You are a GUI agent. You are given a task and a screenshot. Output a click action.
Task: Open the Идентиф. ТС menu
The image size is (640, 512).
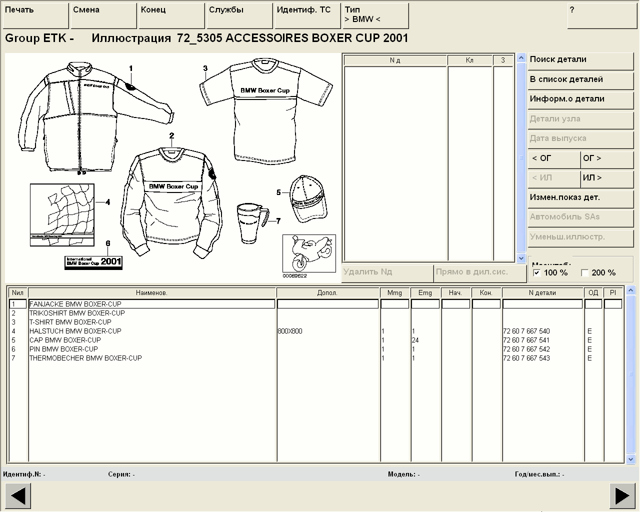click(x=307, y=16)
